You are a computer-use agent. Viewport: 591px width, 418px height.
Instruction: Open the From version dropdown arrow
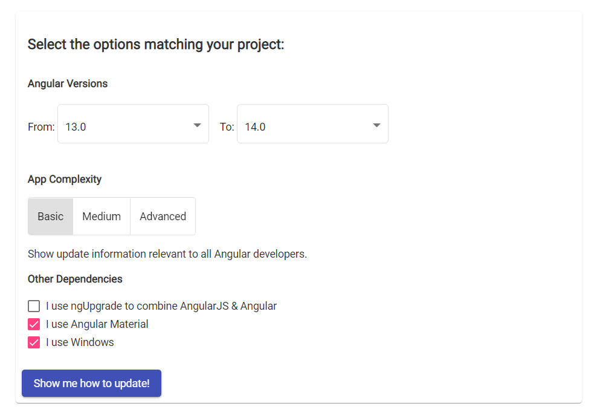197,125
